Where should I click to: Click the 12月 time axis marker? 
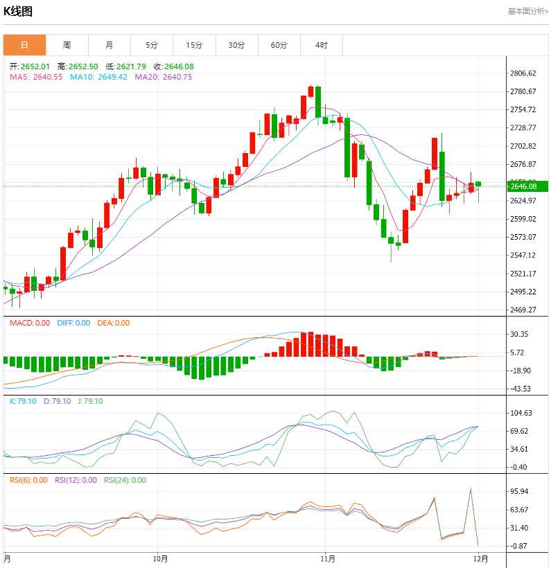pos(481,558)
